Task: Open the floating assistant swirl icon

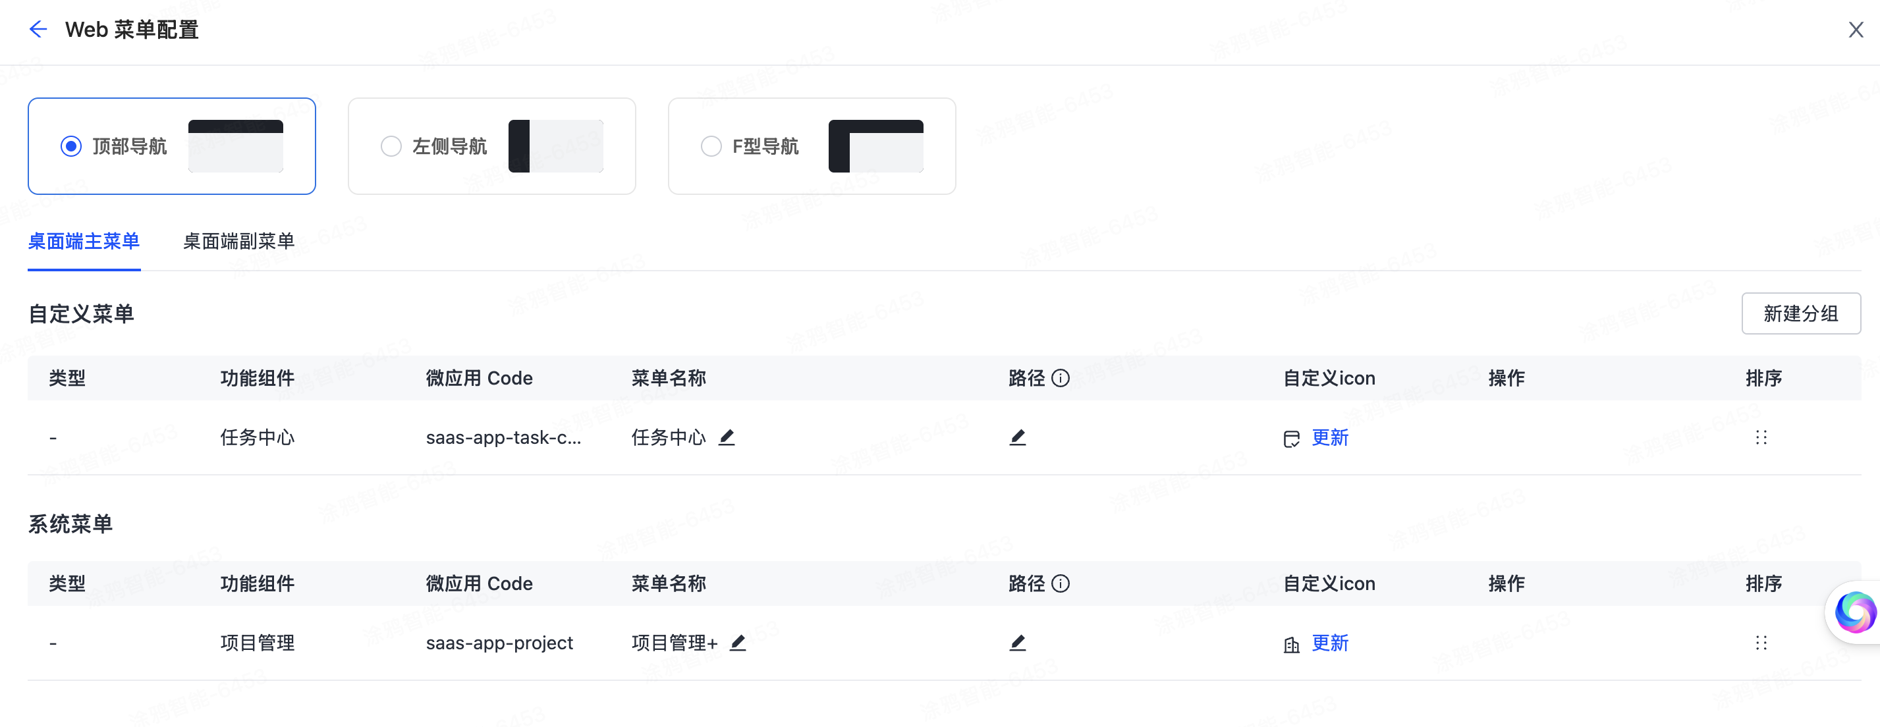Action: [x=1854, y=612]
